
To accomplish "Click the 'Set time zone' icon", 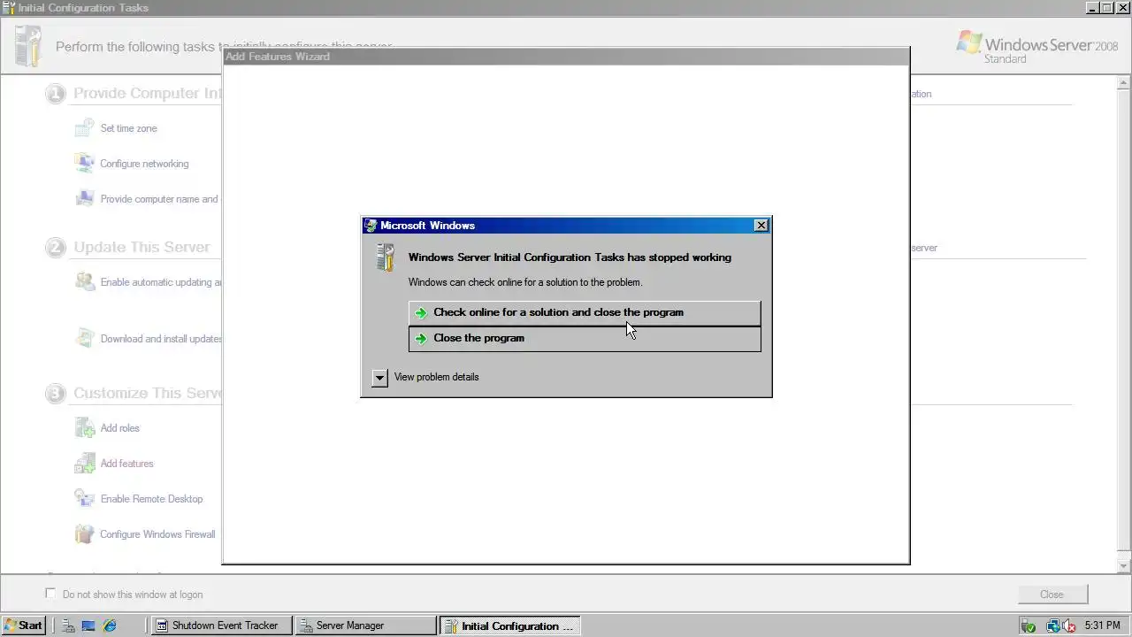I will pyautogui.click(x=84, y=128).
